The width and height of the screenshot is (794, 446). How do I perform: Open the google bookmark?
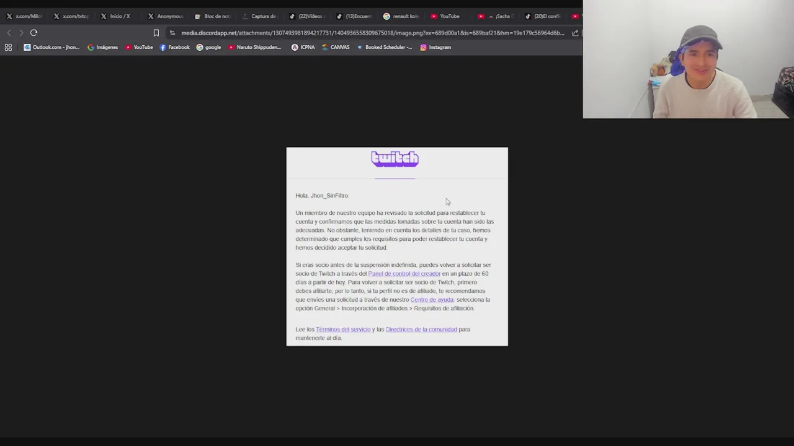pos(208,47)
